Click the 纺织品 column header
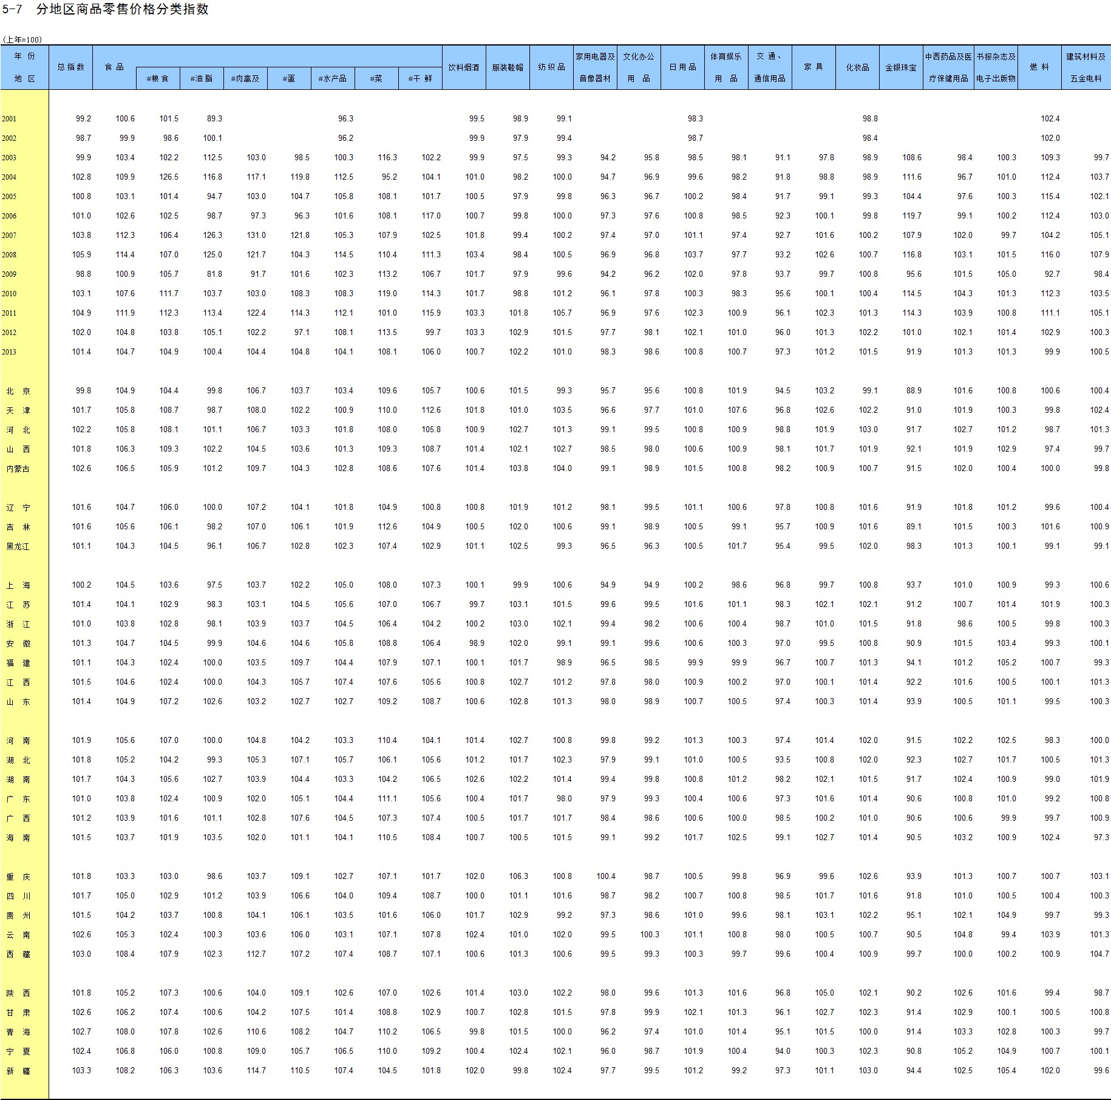Viewport: 1111px width, 1100px height. [551, 67]
